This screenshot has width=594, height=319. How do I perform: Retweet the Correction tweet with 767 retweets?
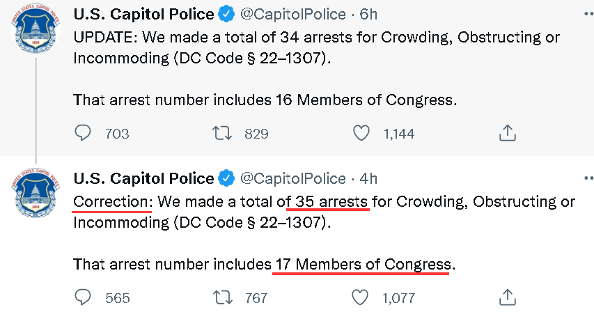(222, 297)
